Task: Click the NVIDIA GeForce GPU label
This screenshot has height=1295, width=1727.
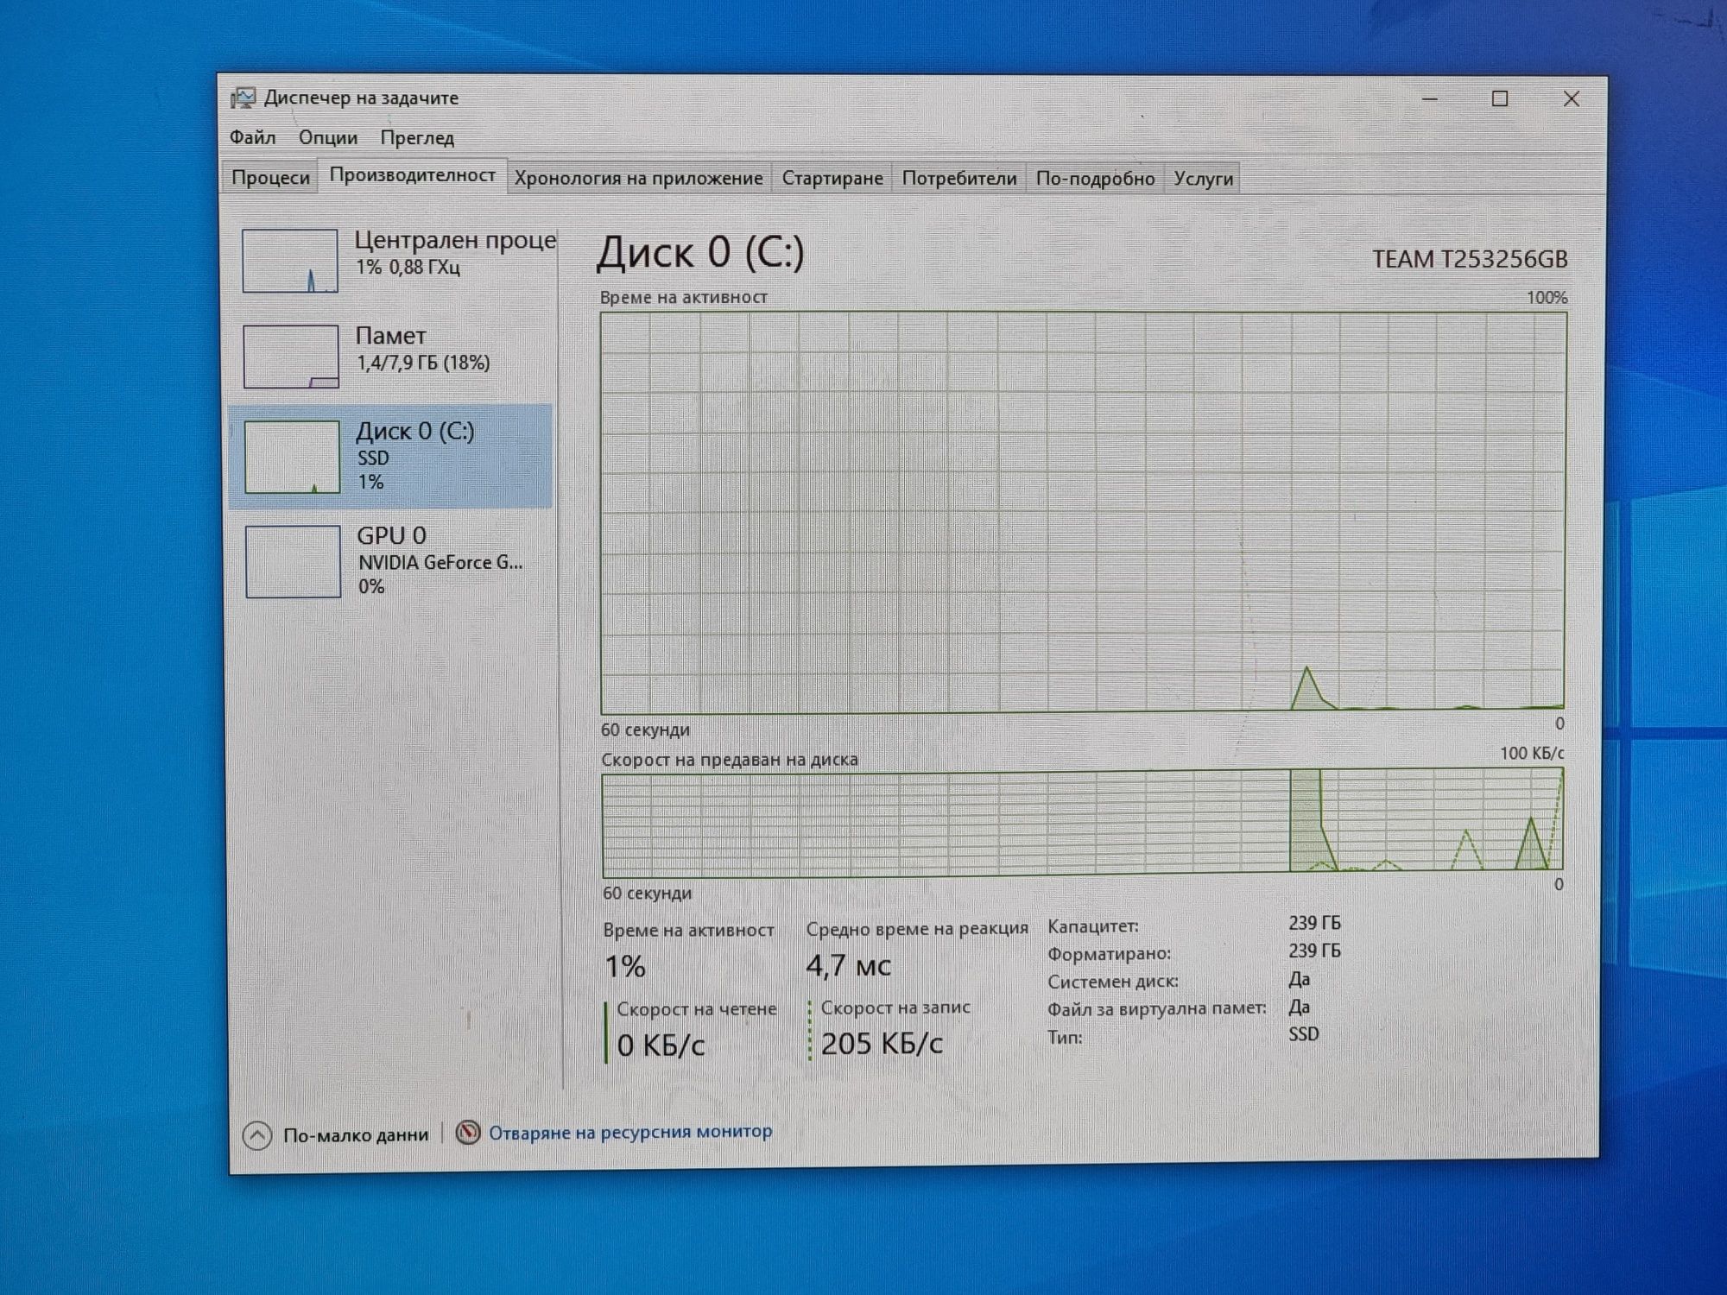Action: (440, 563)
